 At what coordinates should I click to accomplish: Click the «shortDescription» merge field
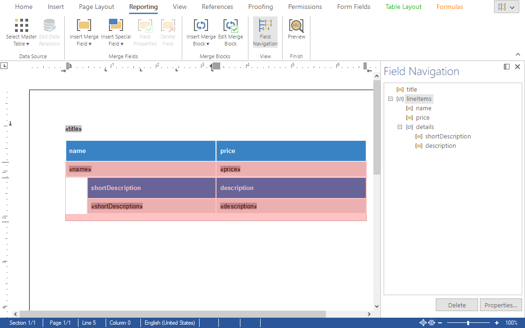[117, 206]
